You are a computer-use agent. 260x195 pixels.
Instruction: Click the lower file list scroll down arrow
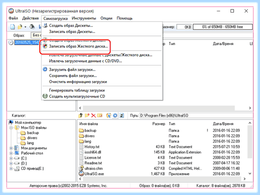[x=250, y=174]
